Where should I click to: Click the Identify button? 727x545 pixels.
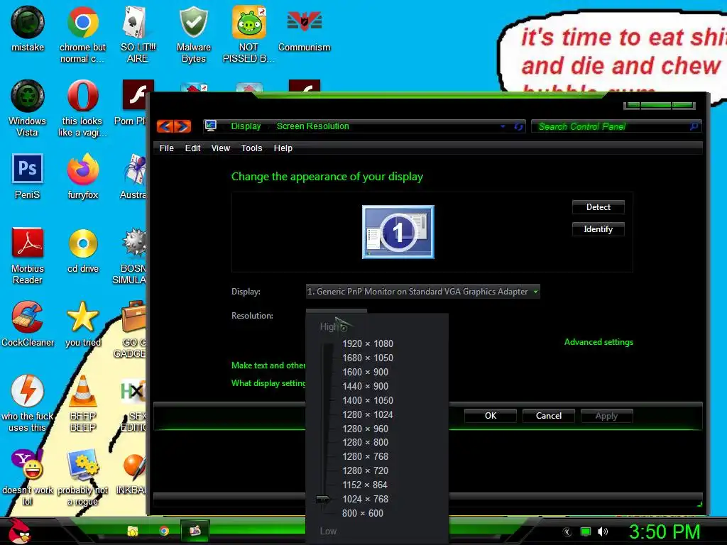tap(598, 229)
